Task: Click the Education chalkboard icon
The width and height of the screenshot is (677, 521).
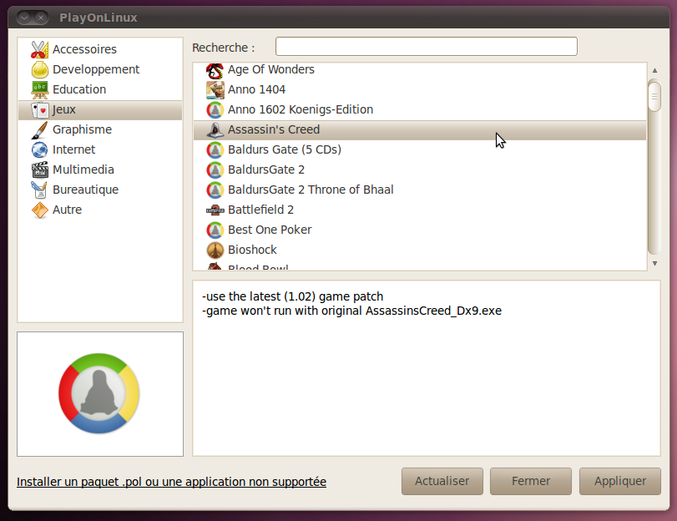Action: [x=40, y=89]
